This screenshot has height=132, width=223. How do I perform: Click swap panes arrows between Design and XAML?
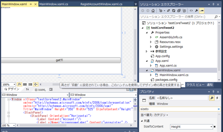(27, 89)
